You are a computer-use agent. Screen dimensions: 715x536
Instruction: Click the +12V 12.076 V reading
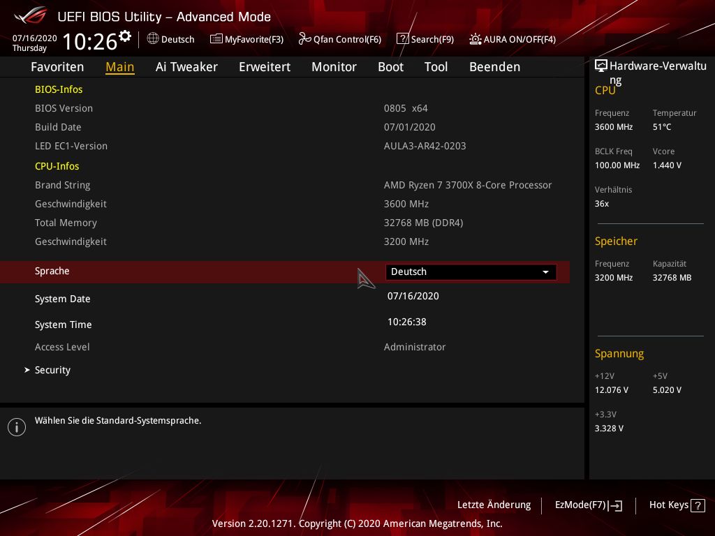(612, 389)
